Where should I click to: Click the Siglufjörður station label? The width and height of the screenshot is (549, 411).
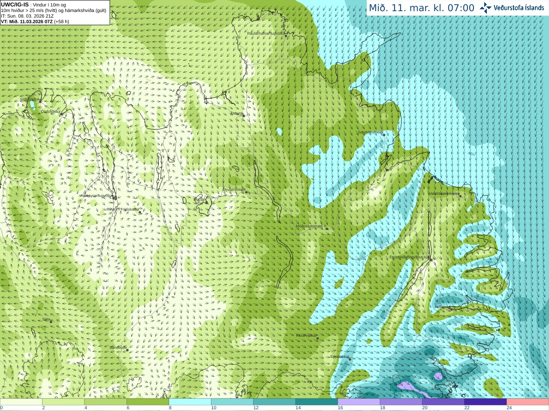point(30,99)
